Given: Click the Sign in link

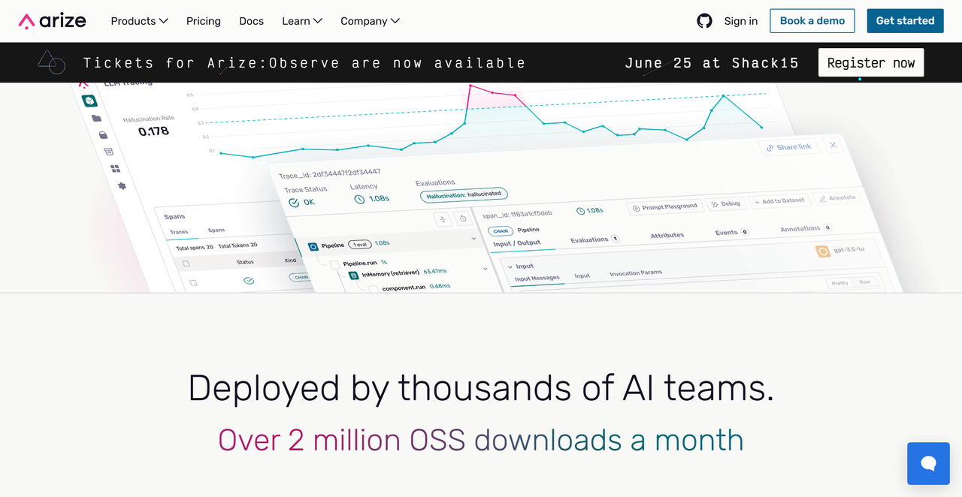Looking at the screenshot, I should [741, 21].
